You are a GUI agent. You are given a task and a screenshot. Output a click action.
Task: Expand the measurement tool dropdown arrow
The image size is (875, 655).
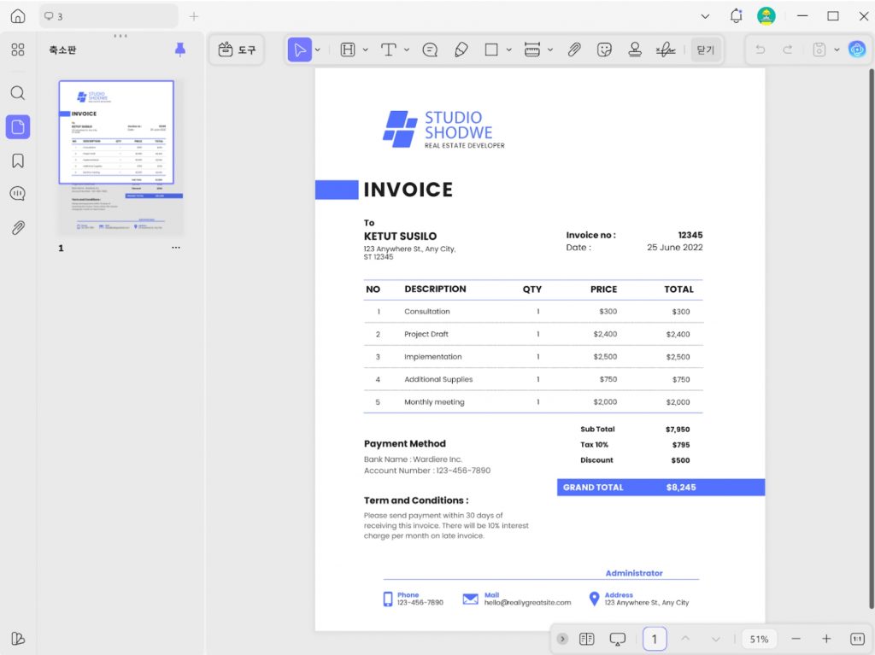tap(549, 50)
